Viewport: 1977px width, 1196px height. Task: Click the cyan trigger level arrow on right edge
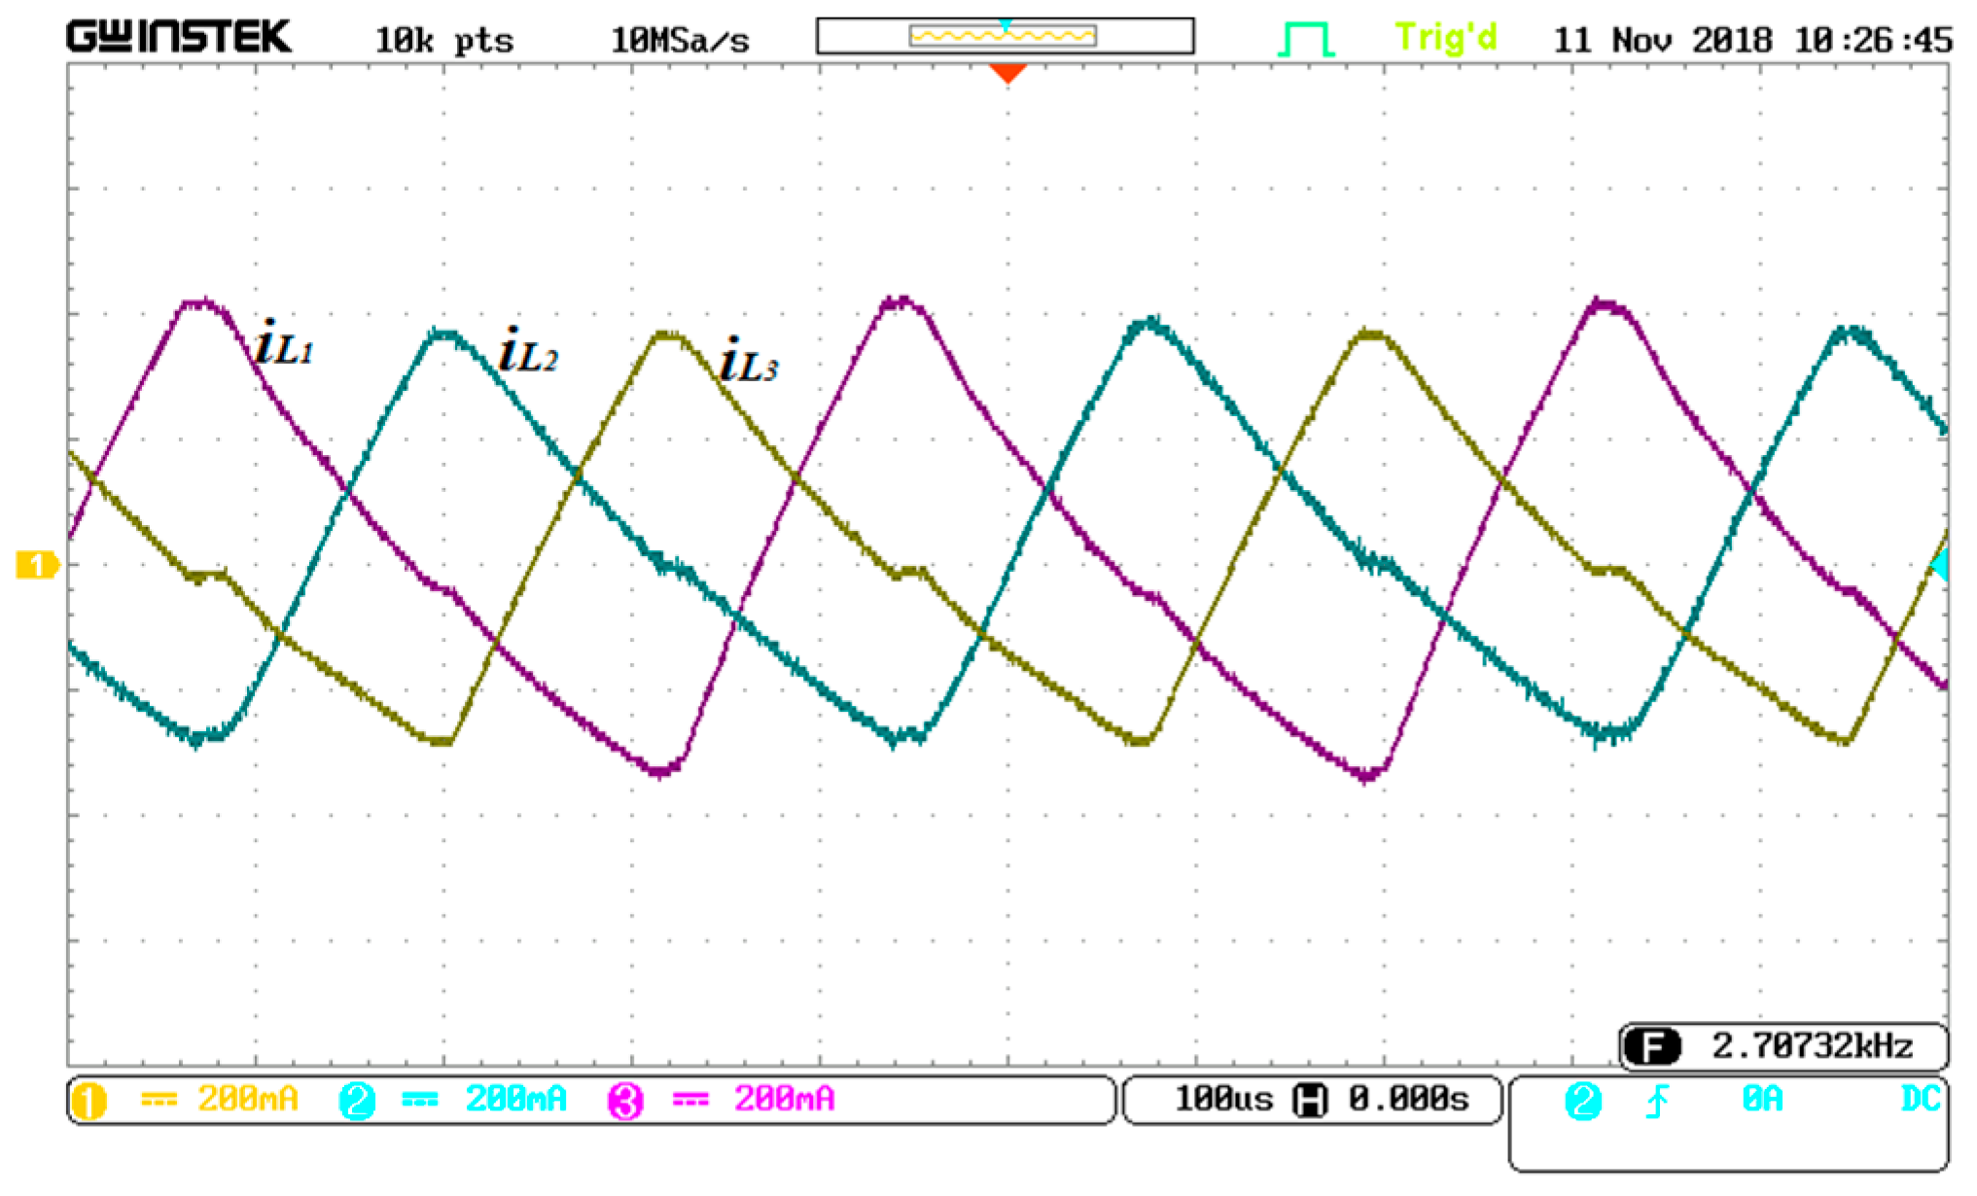coord(1940,565)
